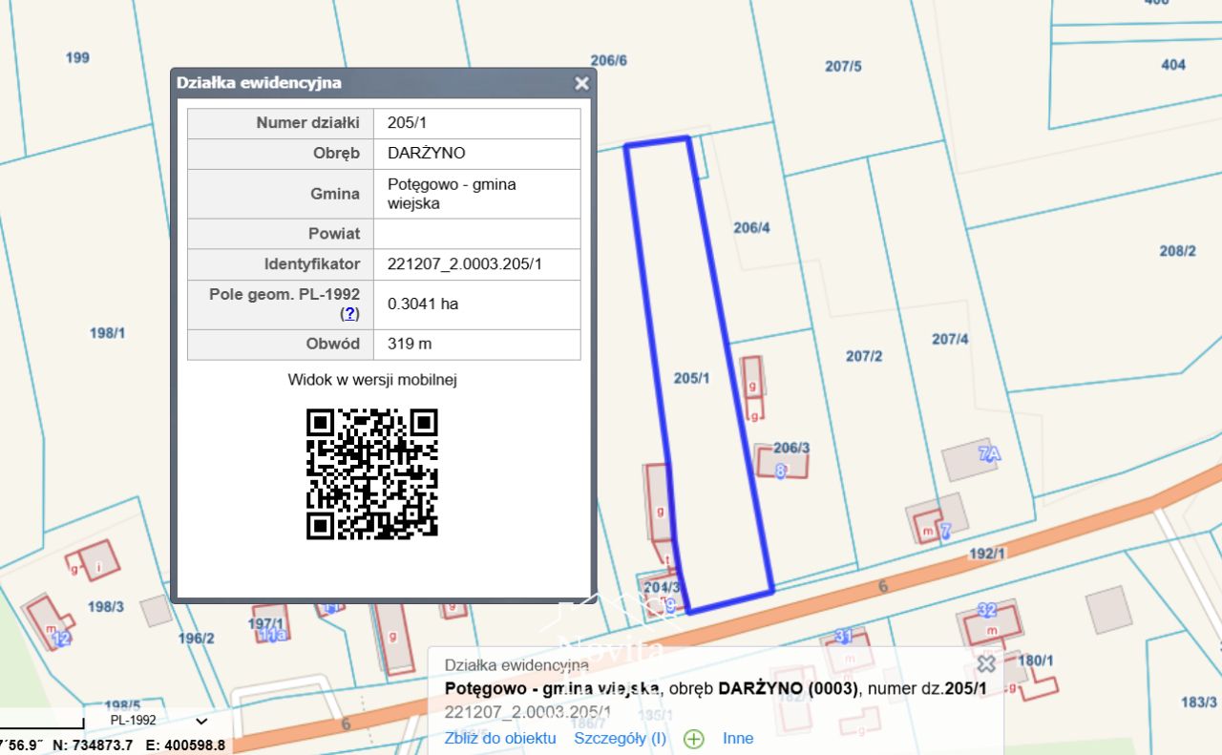Click building number 8 in parcel 206/3
Image resolution: width=1222 pixels, height=755 pixels.
pyautogui.click(x=780, y=471)
